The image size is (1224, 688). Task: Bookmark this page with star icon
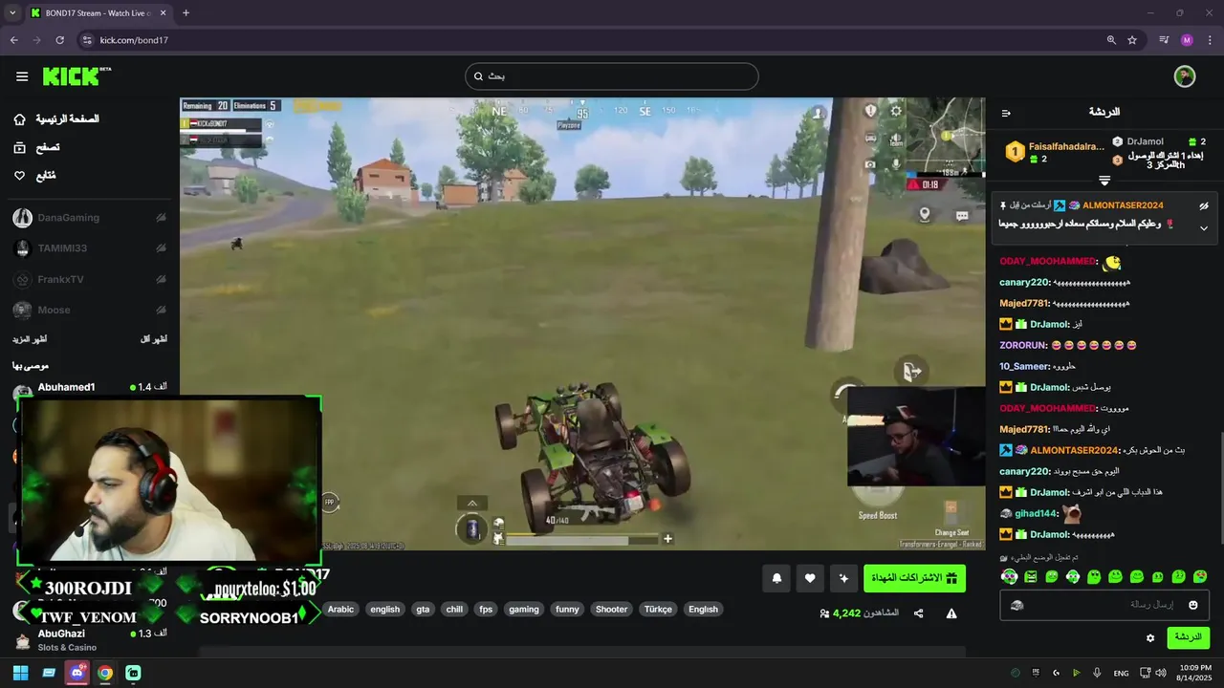pyautogui.click(x=1132, y=40)
